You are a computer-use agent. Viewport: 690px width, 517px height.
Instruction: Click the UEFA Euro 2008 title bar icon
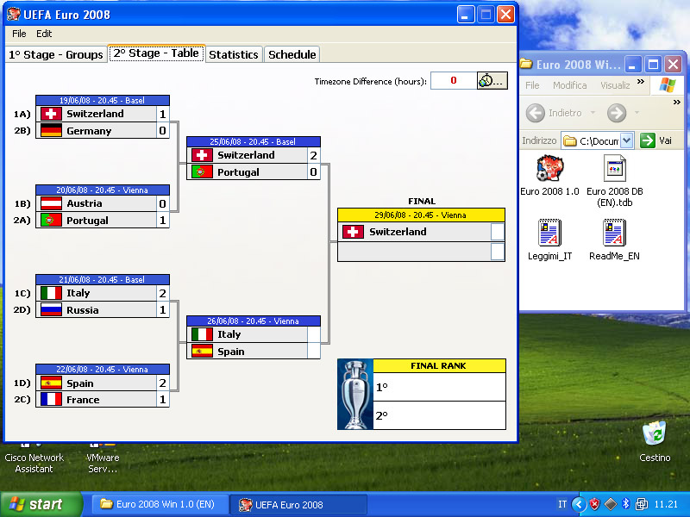pos(14,14)
